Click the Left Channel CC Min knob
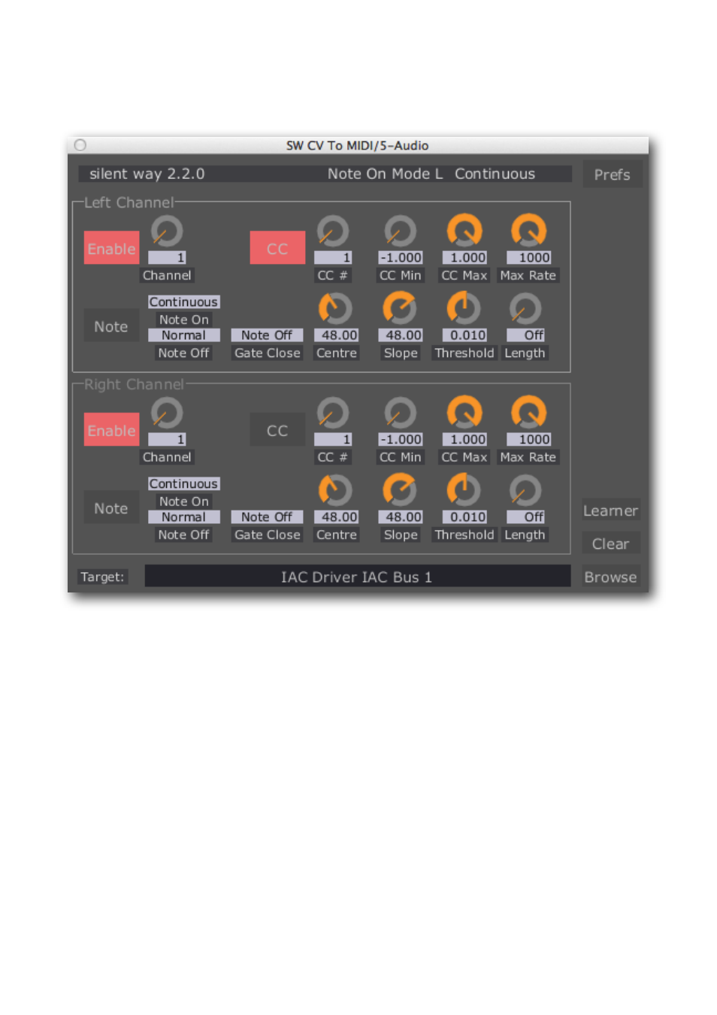This screenshot has width=717, height=1015. coord(400,232)
